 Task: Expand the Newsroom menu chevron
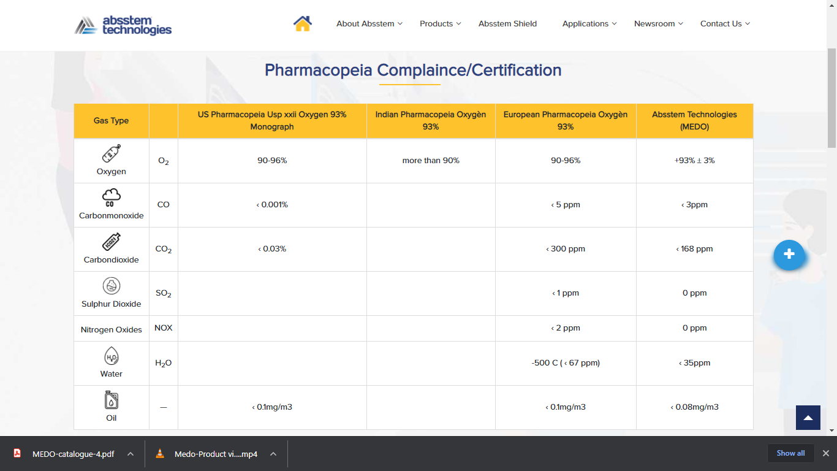[x=680, y=23]
